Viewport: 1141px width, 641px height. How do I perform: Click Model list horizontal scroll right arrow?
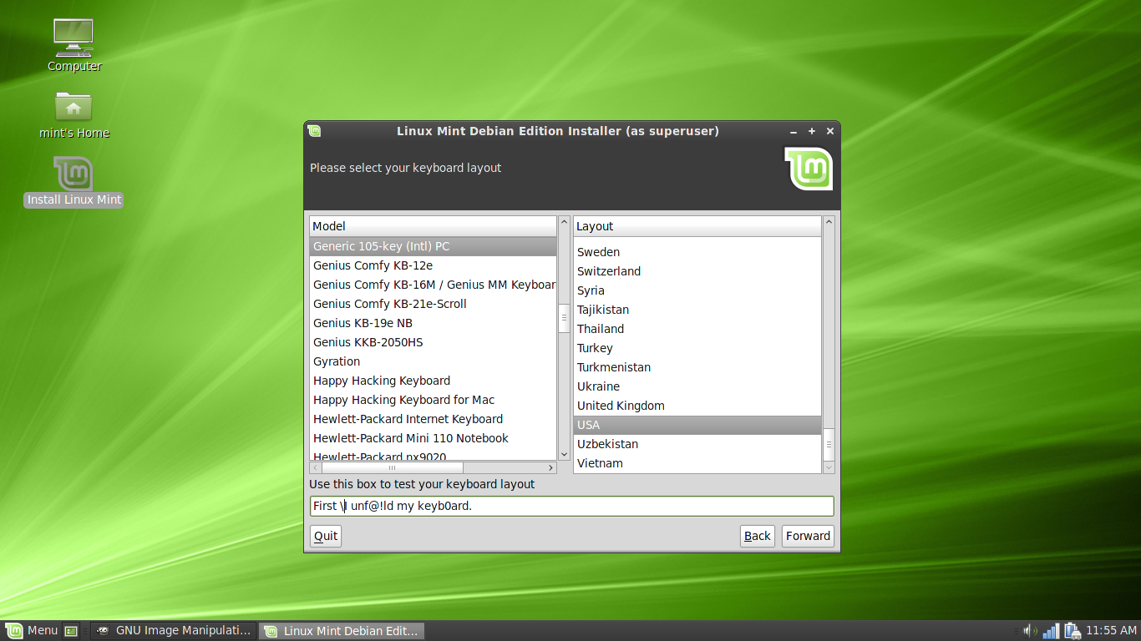coord(551,467)
